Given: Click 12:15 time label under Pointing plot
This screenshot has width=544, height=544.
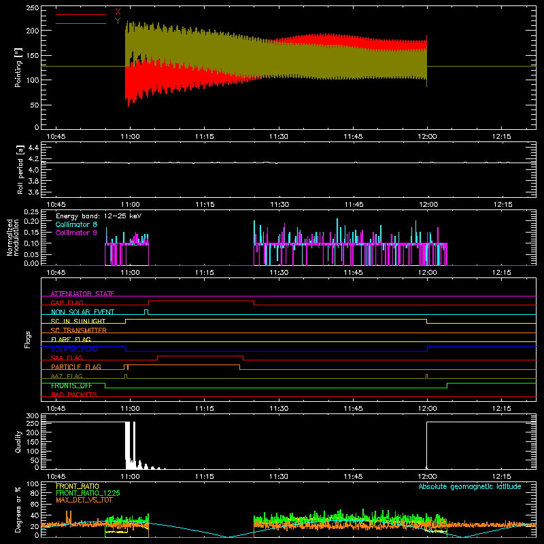Looking at the screenshot, I should 502,137.
